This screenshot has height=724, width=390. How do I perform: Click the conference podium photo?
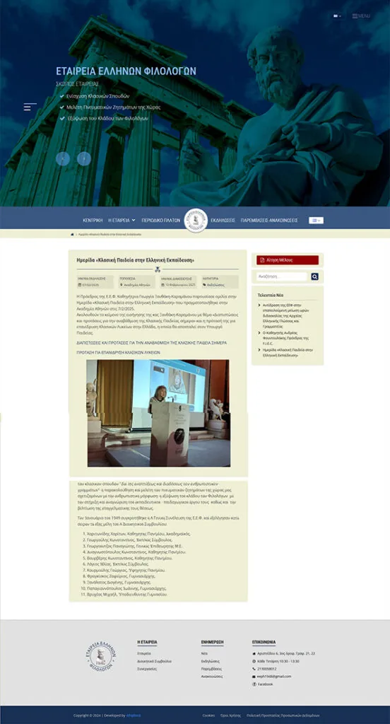158,413
